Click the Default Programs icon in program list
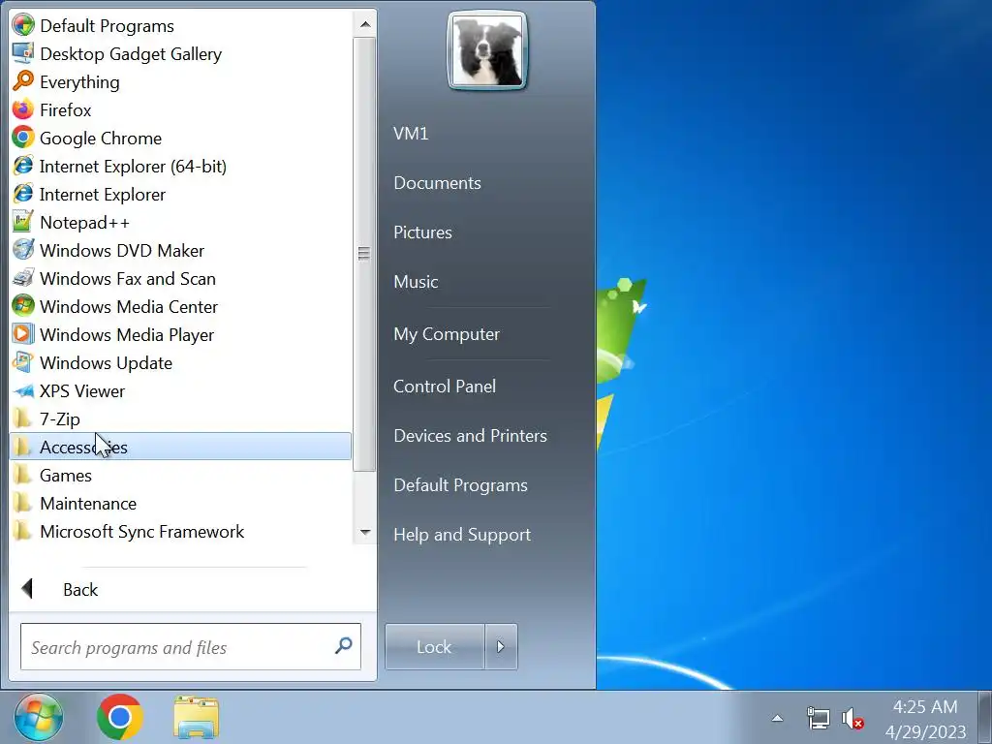This screenshot has width=992, height=744. click(x=23, y=26)
